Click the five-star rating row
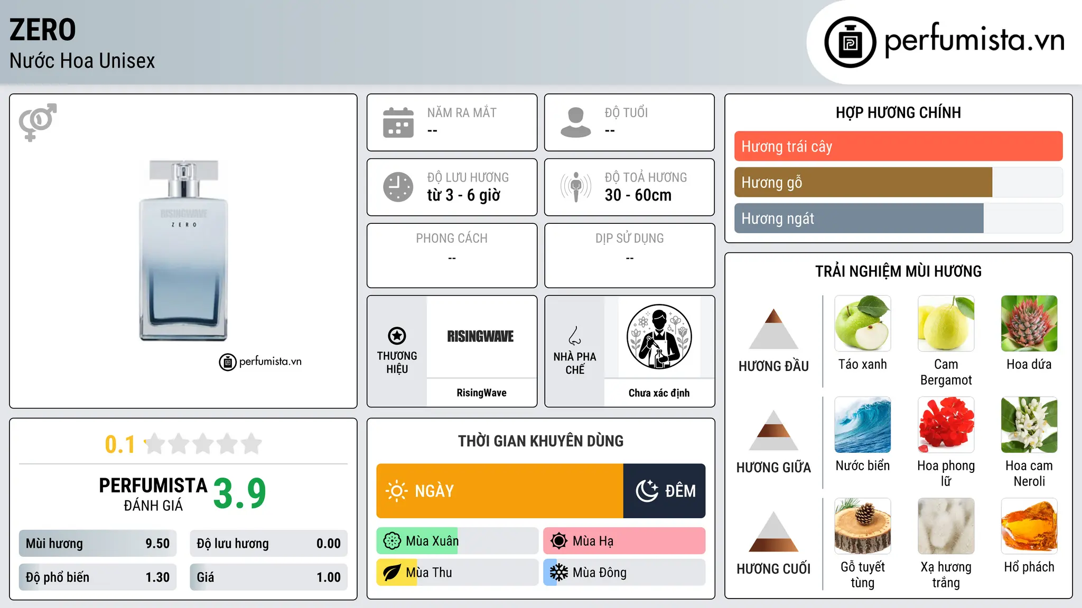Image resolution: width=1082 pixels, height=608 pixels. 203,444
